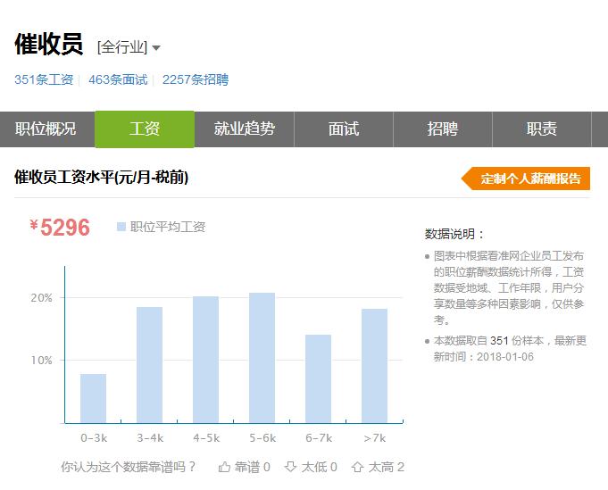Click the 6-7k axis label

tap(319, 438)
